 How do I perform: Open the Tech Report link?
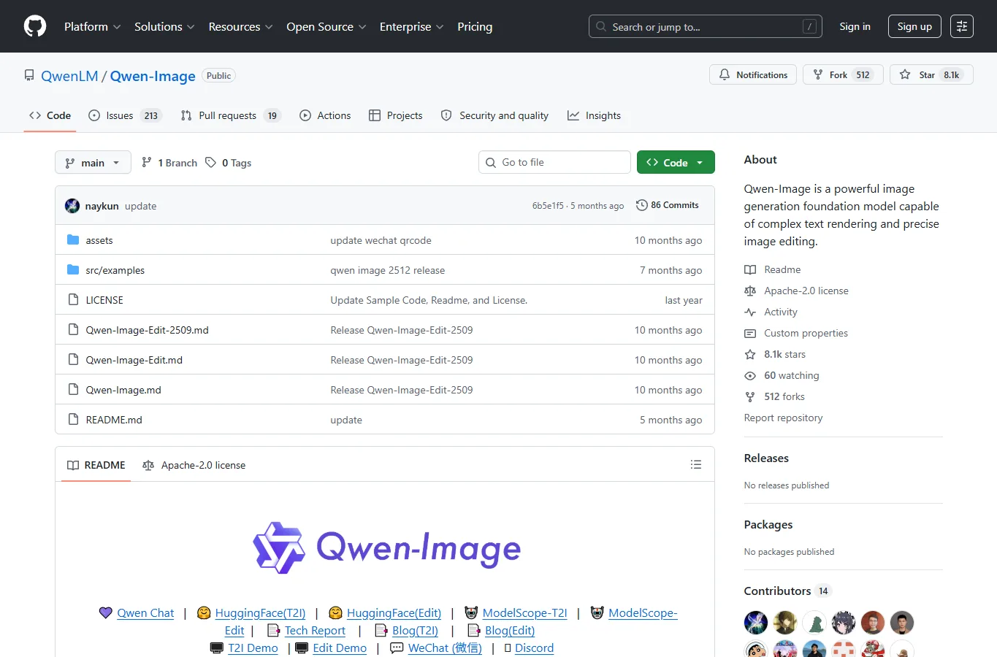[x=315, y=630]
